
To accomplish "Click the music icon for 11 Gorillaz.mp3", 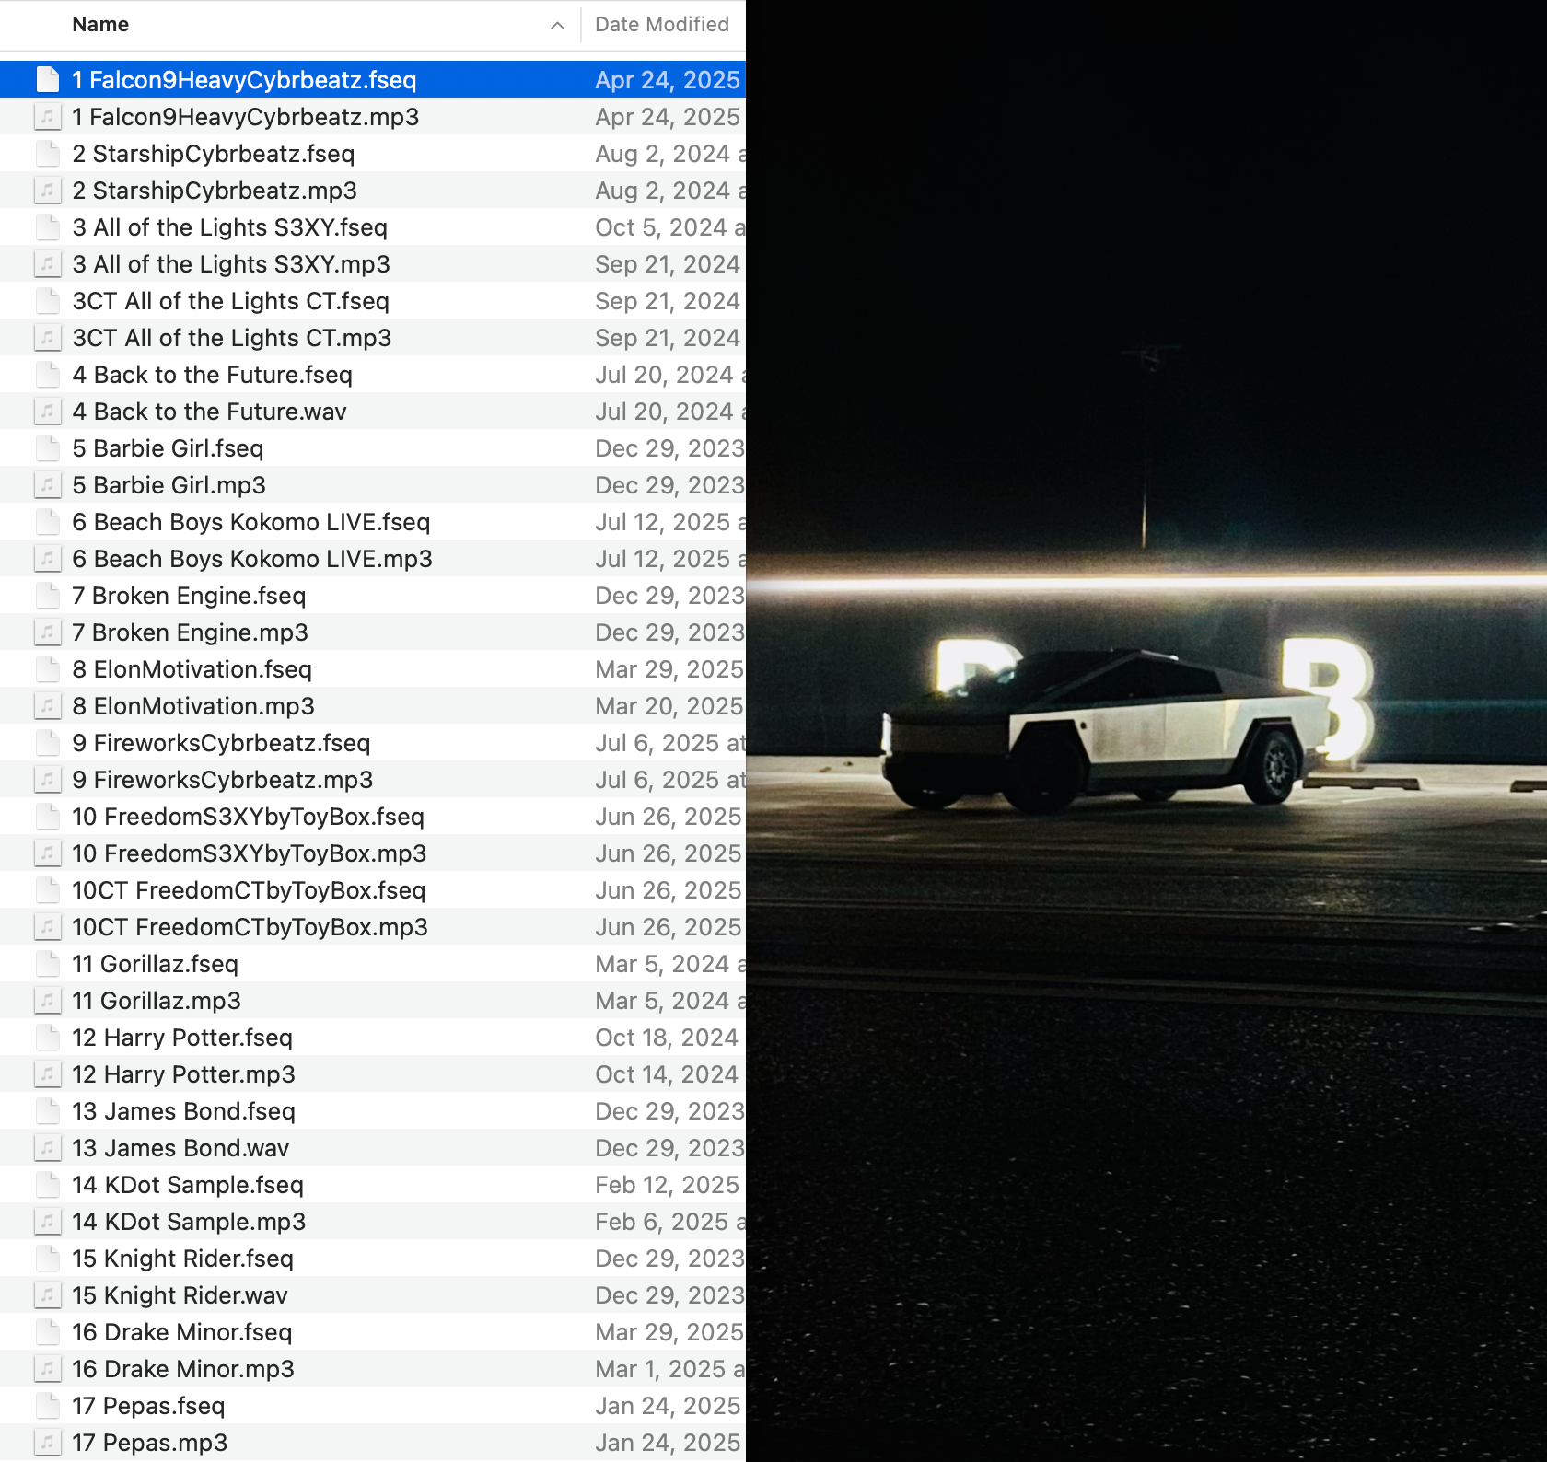I will (48, 1001).
